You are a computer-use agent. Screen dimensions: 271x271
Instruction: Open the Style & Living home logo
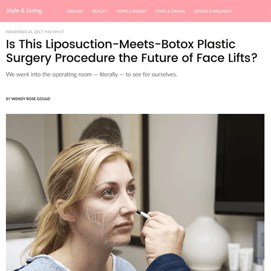[x=24, y=11]
